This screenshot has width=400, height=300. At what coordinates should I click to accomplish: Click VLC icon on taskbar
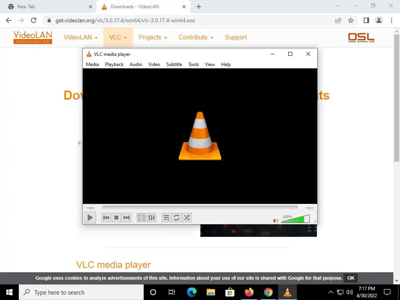point(287,292)
